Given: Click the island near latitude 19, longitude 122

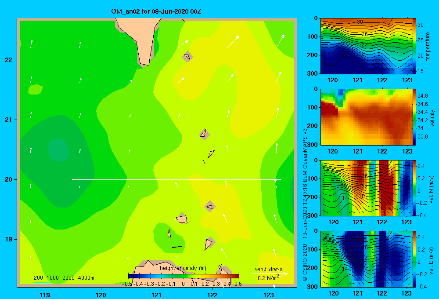Looking at the screenshot, I should (x=209, y=243).
